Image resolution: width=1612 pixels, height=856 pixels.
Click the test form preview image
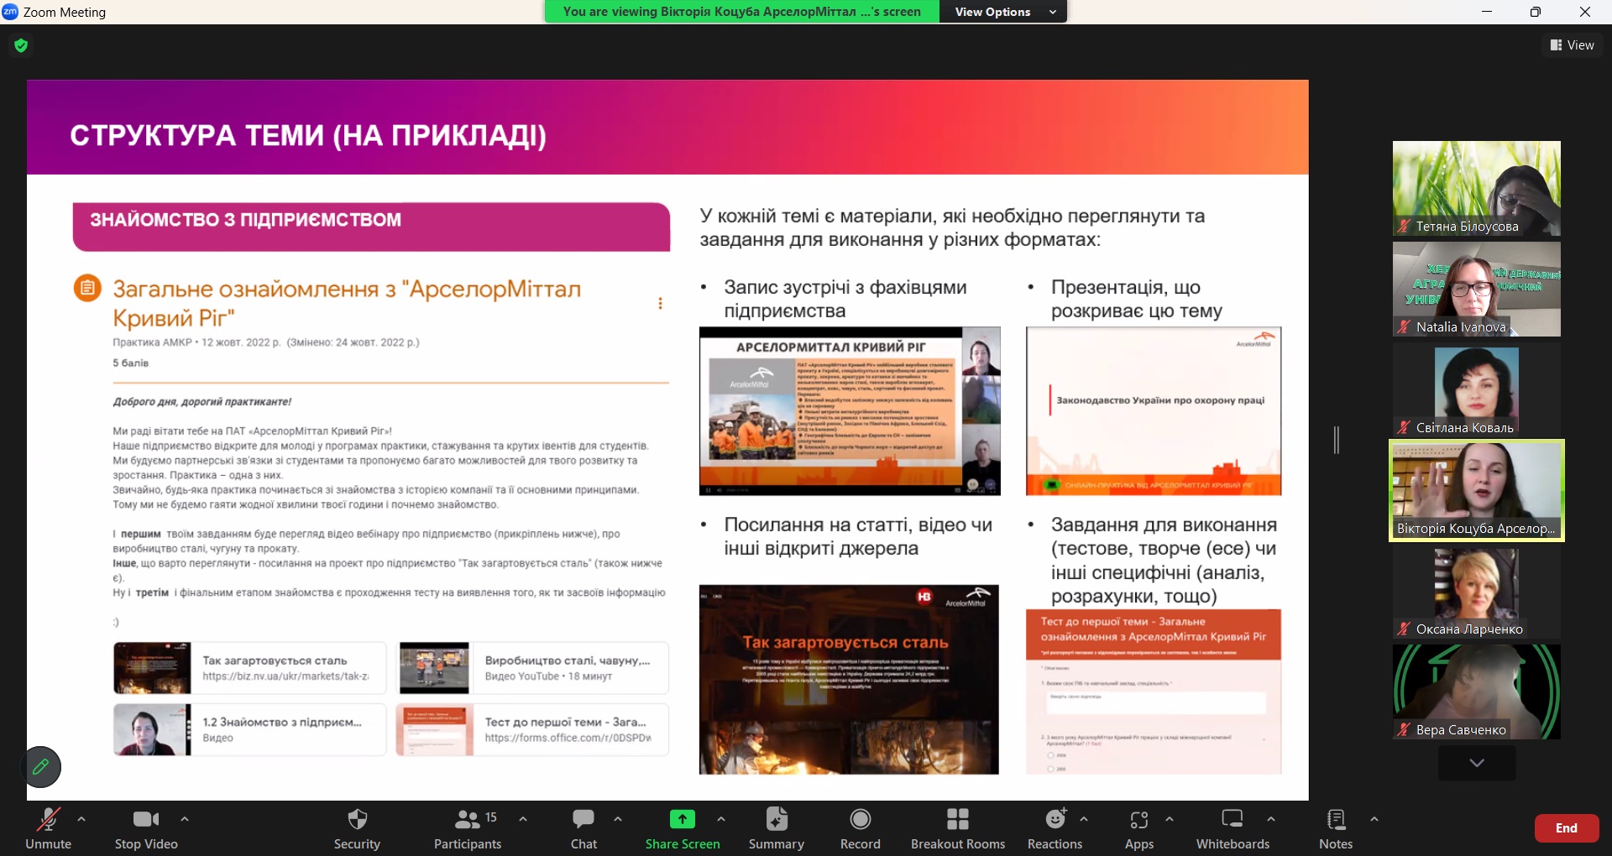[x=1154, y=692]
